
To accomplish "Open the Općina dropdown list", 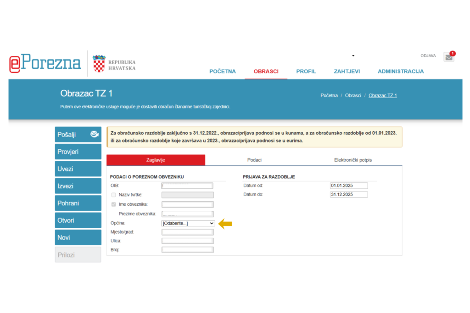I will (188, 223).
